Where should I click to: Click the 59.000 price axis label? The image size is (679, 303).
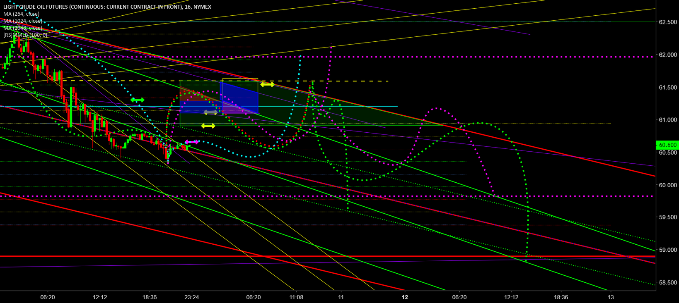click(x=668, y=250)
